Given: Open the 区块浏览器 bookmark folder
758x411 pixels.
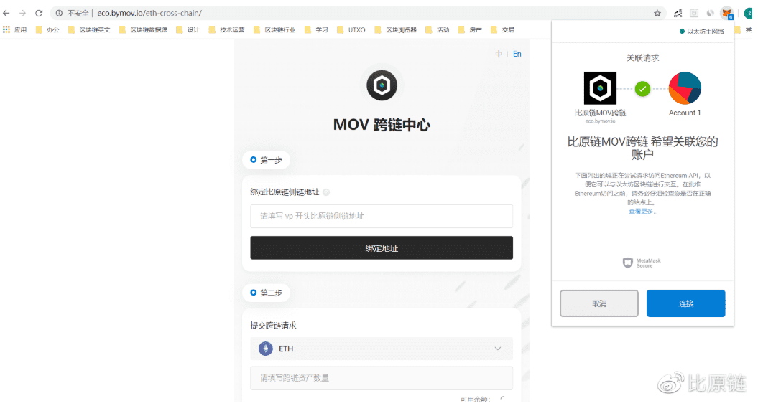Looking at the screenshot, I should pos(396,30).
